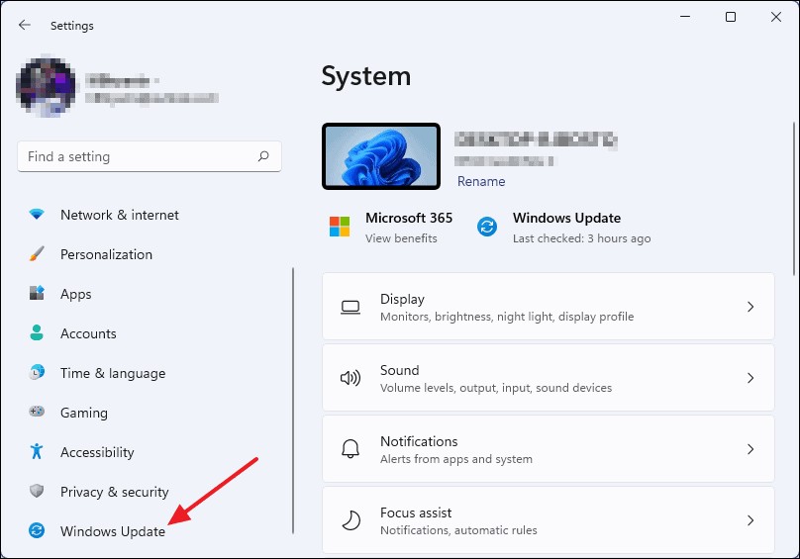This screenshot has width=800, height=559.
Task: Open the Focus assist settings row
Action: tap(549, 520)
